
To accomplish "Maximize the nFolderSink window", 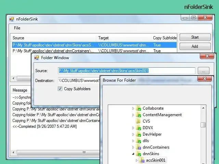I will [194, 18].
